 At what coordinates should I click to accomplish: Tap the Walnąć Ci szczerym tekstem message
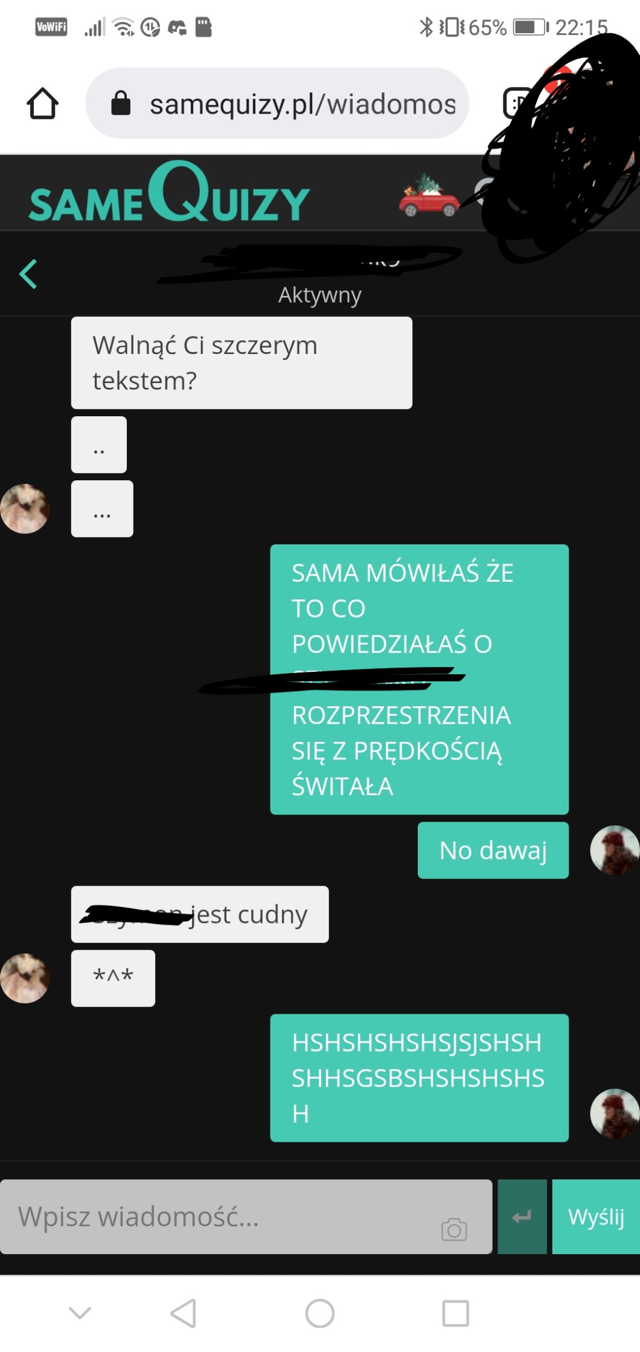point(242,362)
